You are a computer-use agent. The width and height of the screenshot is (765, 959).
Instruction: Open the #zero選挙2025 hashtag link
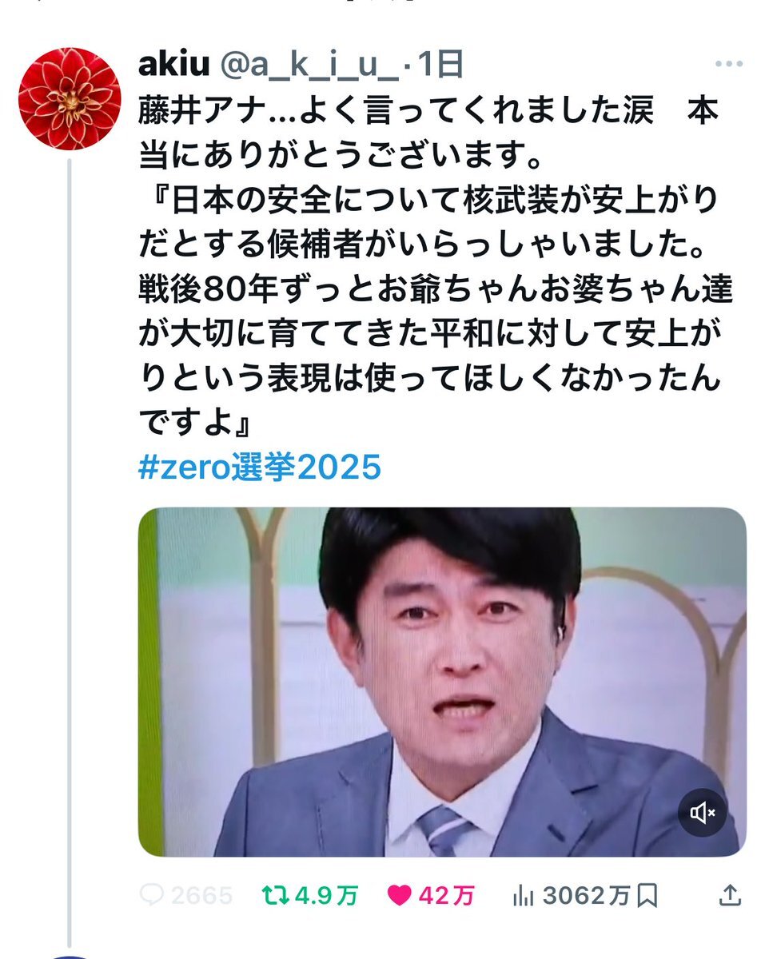click(x=260, y=468)
